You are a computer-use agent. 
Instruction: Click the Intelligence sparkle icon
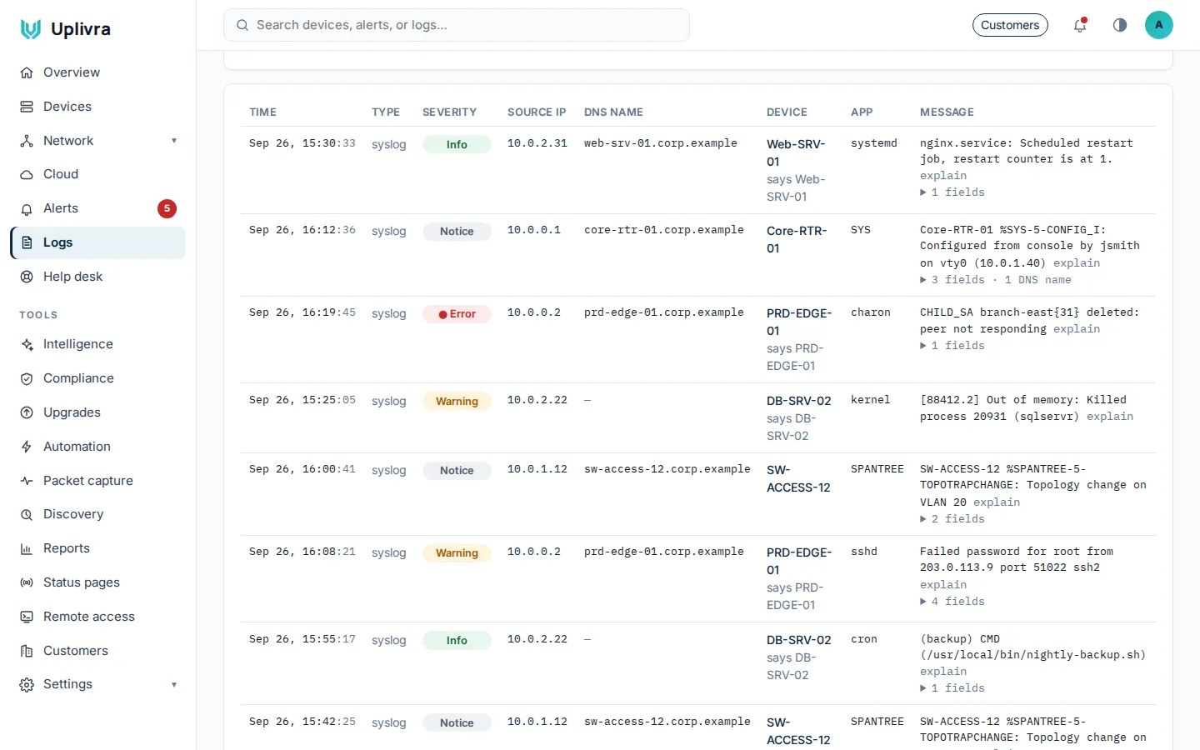coord(27,344)
